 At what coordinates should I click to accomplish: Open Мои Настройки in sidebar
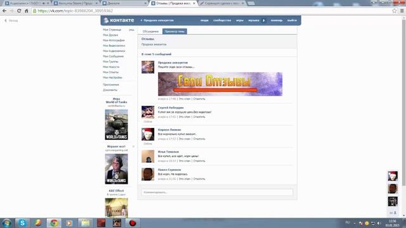coord(112,77)
